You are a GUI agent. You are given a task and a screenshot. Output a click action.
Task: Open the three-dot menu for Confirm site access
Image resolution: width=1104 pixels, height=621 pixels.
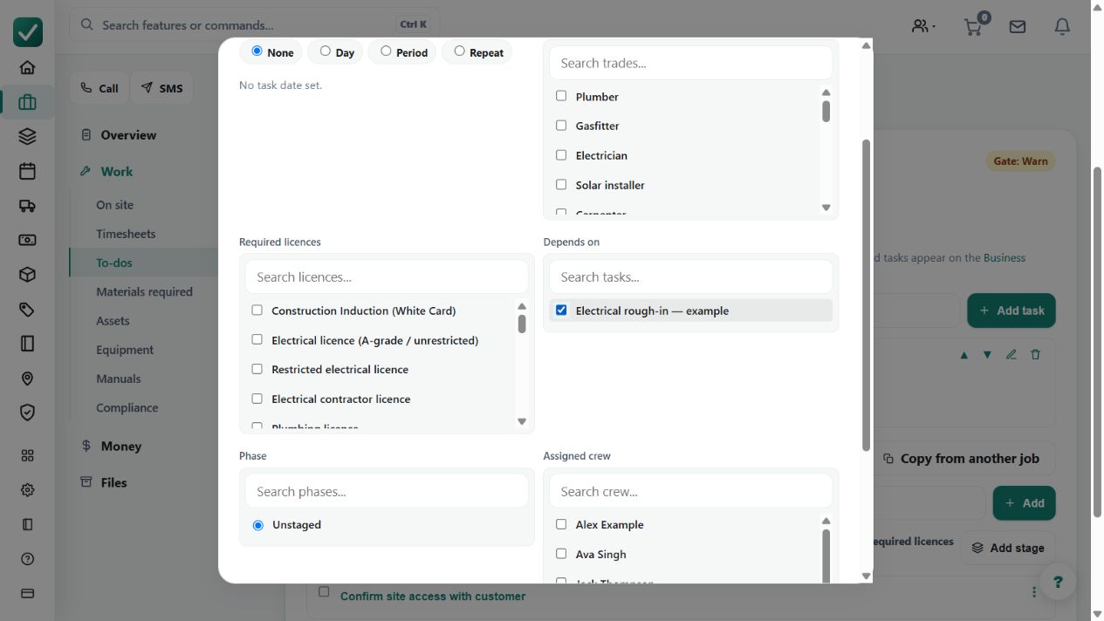(1034, 592)
